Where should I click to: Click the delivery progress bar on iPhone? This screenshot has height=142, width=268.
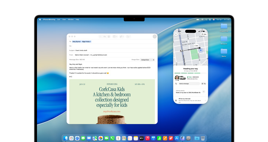191,73
